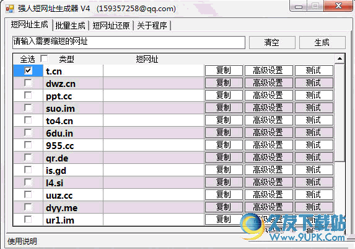Click the 使用说明 status bar text
The width and height of the screenshot is (355, 249).
22,242
